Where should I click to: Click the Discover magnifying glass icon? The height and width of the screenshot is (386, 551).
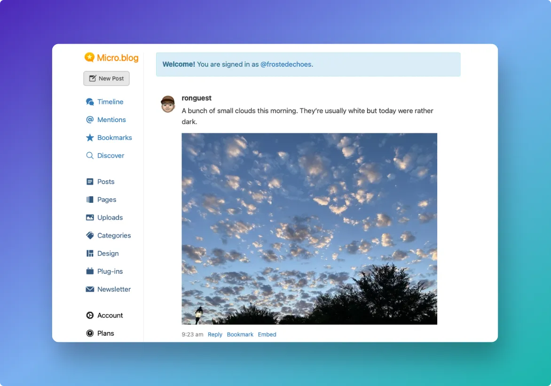click(90, 155)
